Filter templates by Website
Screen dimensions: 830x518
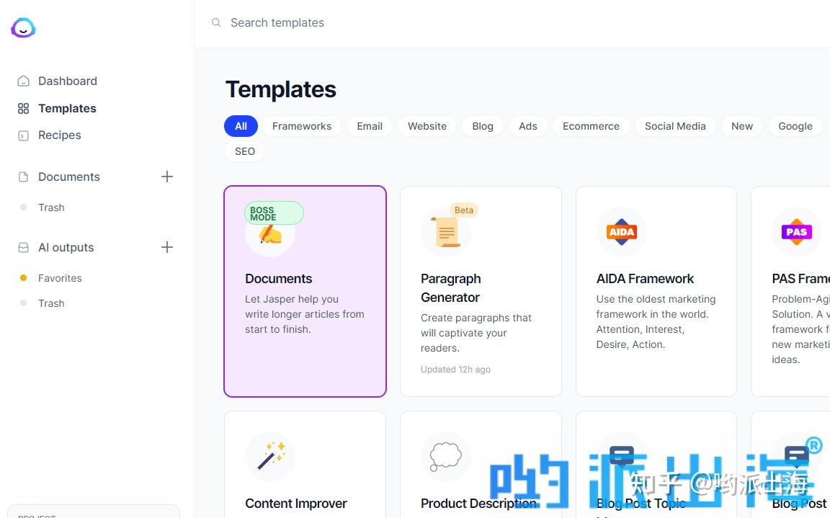pos(427,126)
